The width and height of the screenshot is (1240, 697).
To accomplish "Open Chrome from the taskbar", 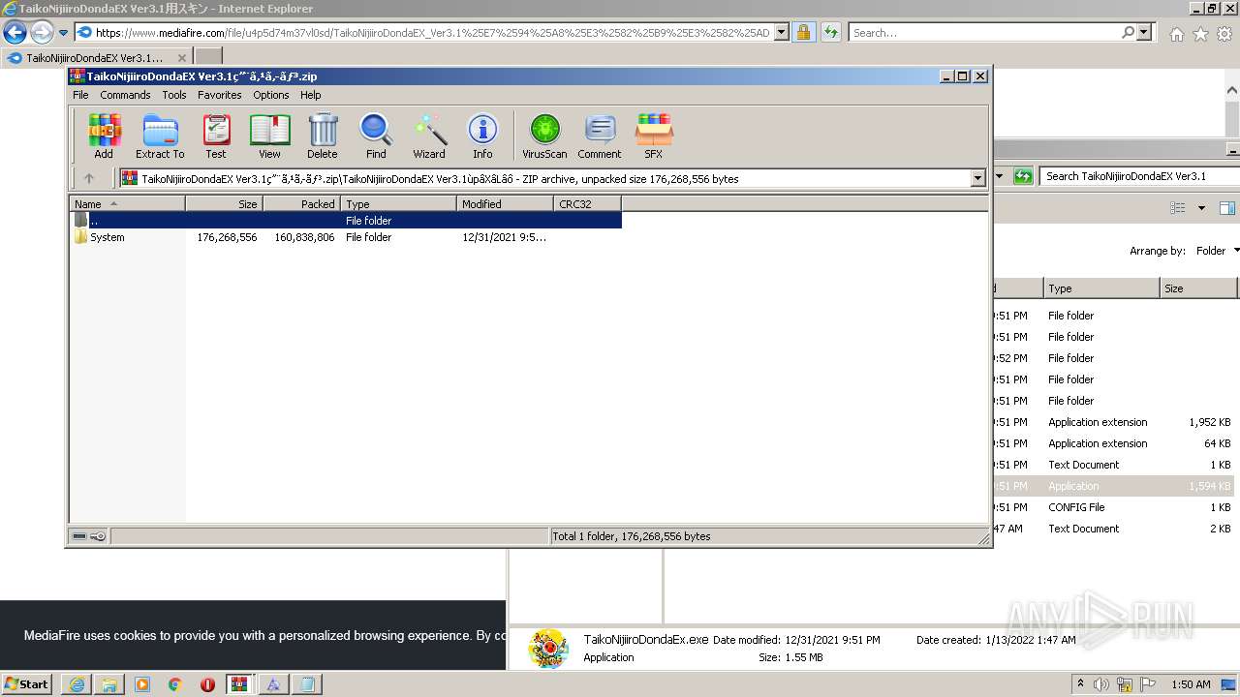I will coord(175,684).
